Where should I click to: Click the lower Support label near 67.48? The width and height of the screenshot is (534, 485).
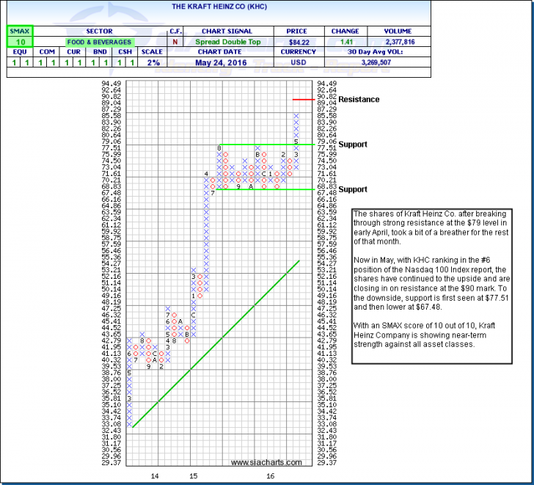pos(353,189)
